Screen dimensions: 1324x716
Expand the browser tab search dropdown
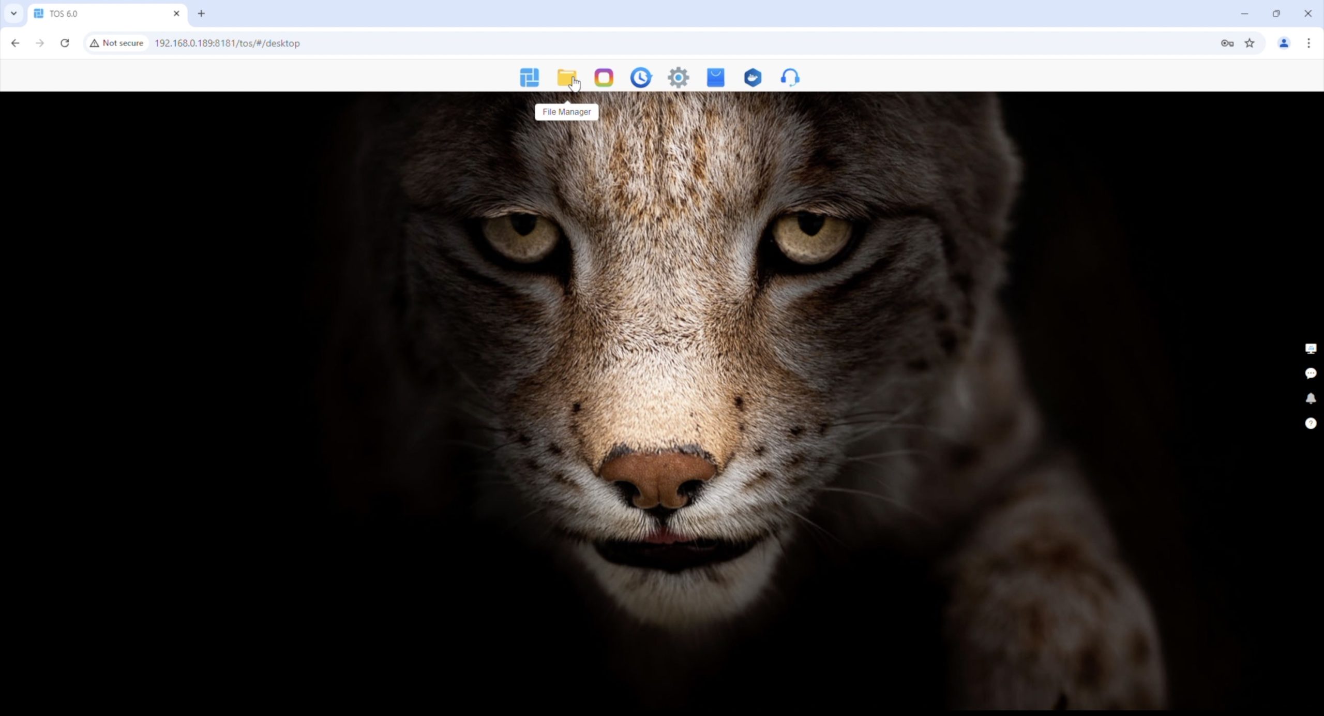(x=14, y=13)
